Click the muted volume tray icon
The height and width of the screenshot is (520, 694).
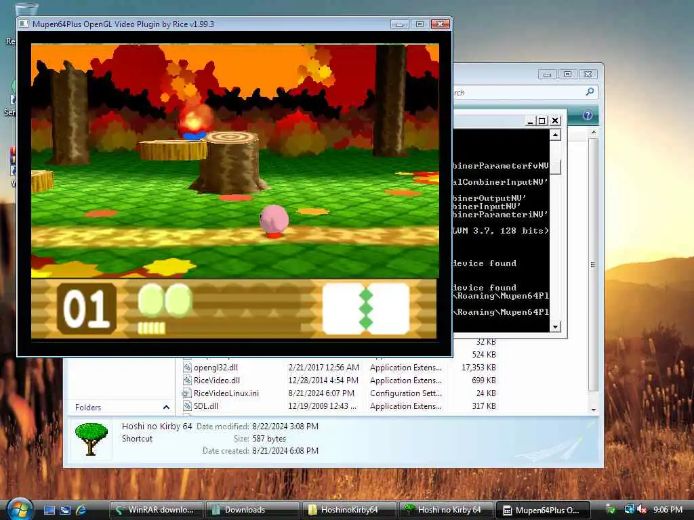coord(642,510)
